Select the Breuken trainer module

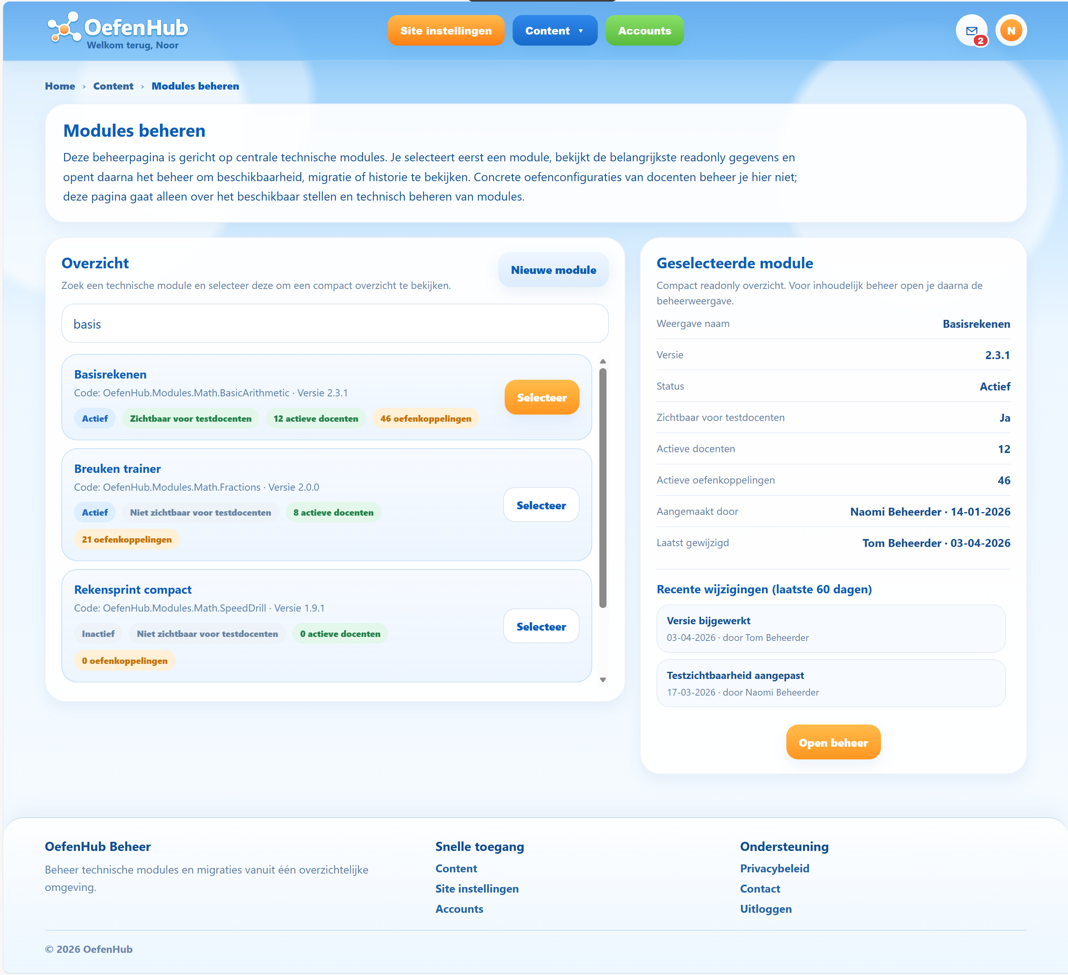[x=541, y=505]
